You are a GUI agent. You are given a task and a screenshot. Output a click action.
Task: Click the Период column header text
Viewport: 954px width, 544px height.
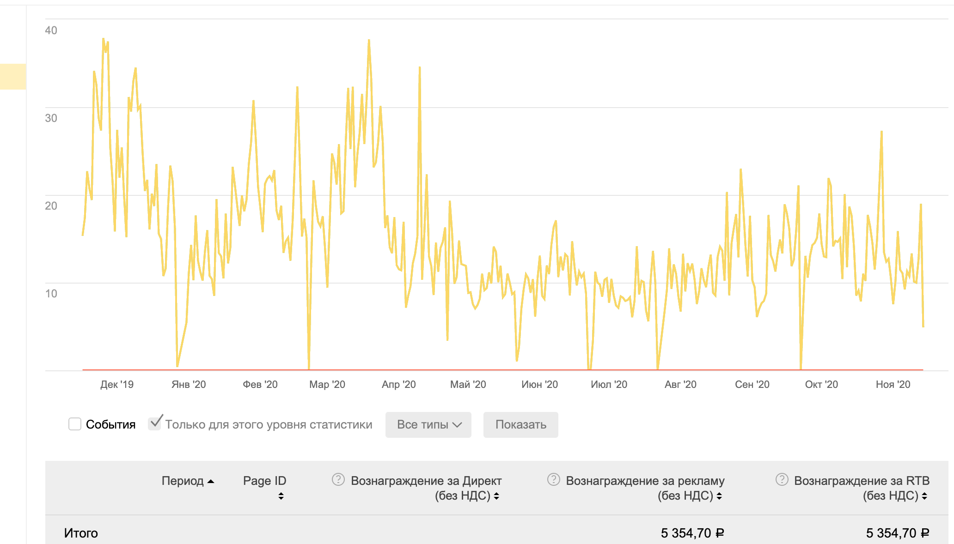(183, 481)
